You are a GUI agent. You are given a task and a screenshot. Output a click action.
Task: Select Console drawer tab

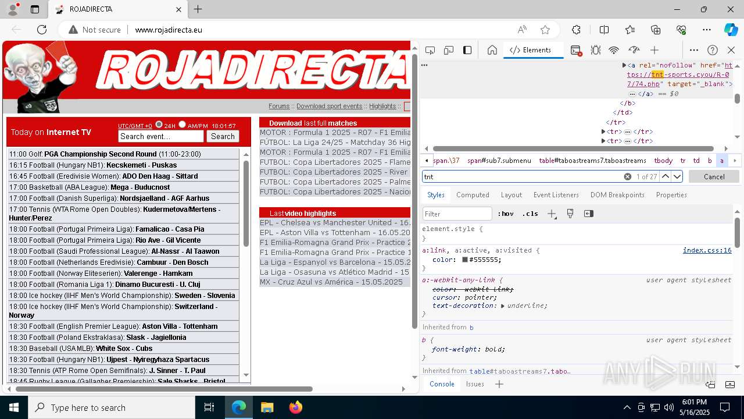pyautogui.click(x=442, y=384)
